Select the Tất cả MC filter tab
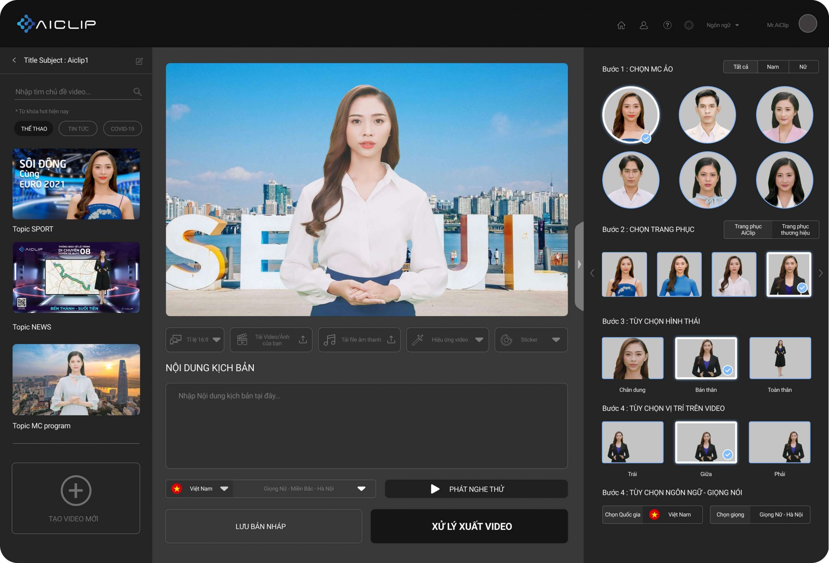Image resolution: width=829 pixels, height=563 pixels. (x=741, y=67)
